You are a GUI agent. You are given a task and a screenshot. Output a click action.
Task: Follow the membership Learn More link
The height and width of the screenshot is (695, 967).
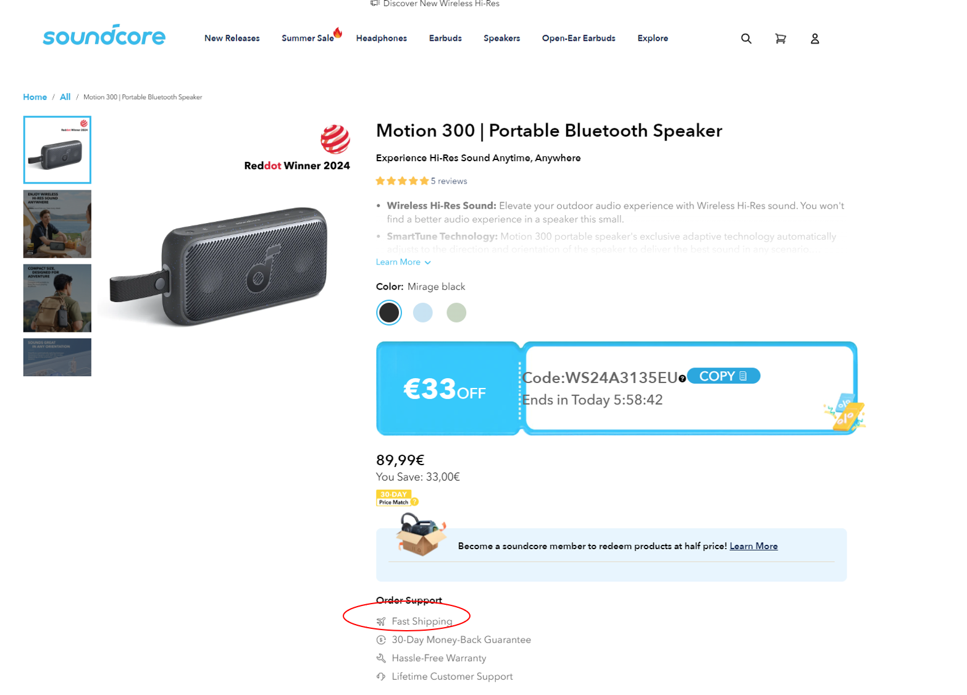[x=753, y=546]
